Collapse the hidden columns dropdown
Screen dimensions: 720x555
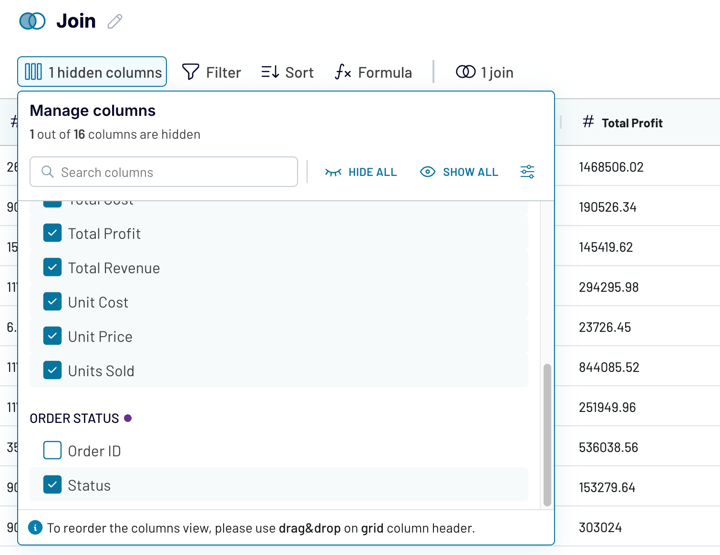pyautogui.click(x=92, y=72)
